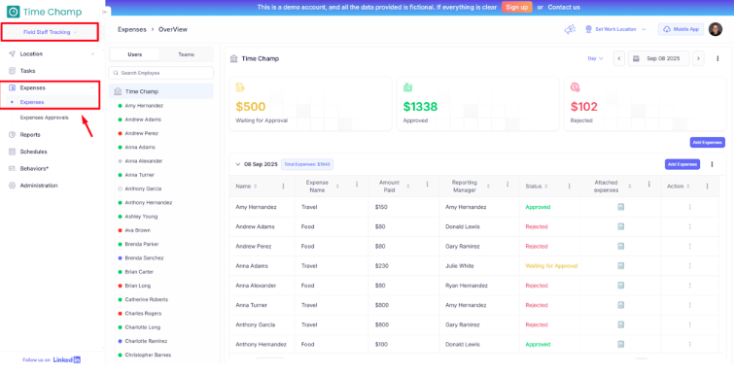This screenshot has height=374, width=734.
Task: Open action menu for Anna Turner row
Action: pyautogui.click(x=689, y=305)
